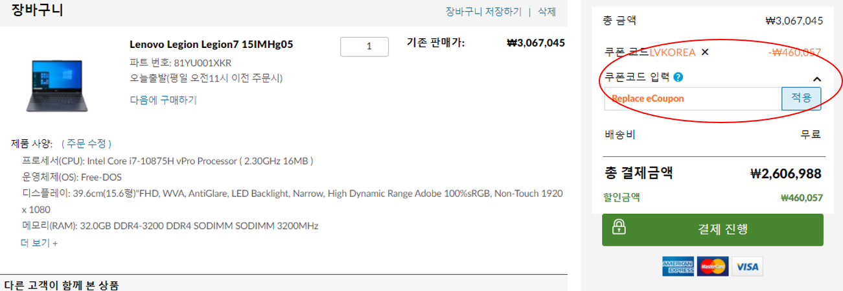Click the 메모리(RAM) 32.0GB DDR4-3200 line
The height and width of the screenshot is (291, 843).
click(170, 226)
